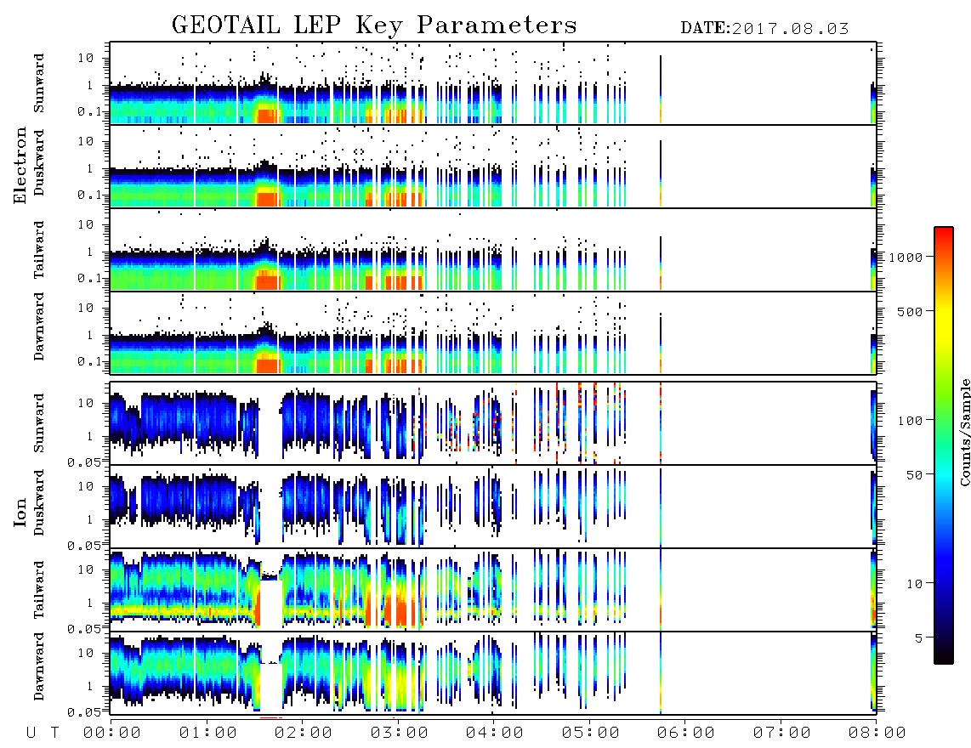This screenshot has height=748, width=971.
Task: Select the Electron Tailward axis label
Action: tap(38, 250)
